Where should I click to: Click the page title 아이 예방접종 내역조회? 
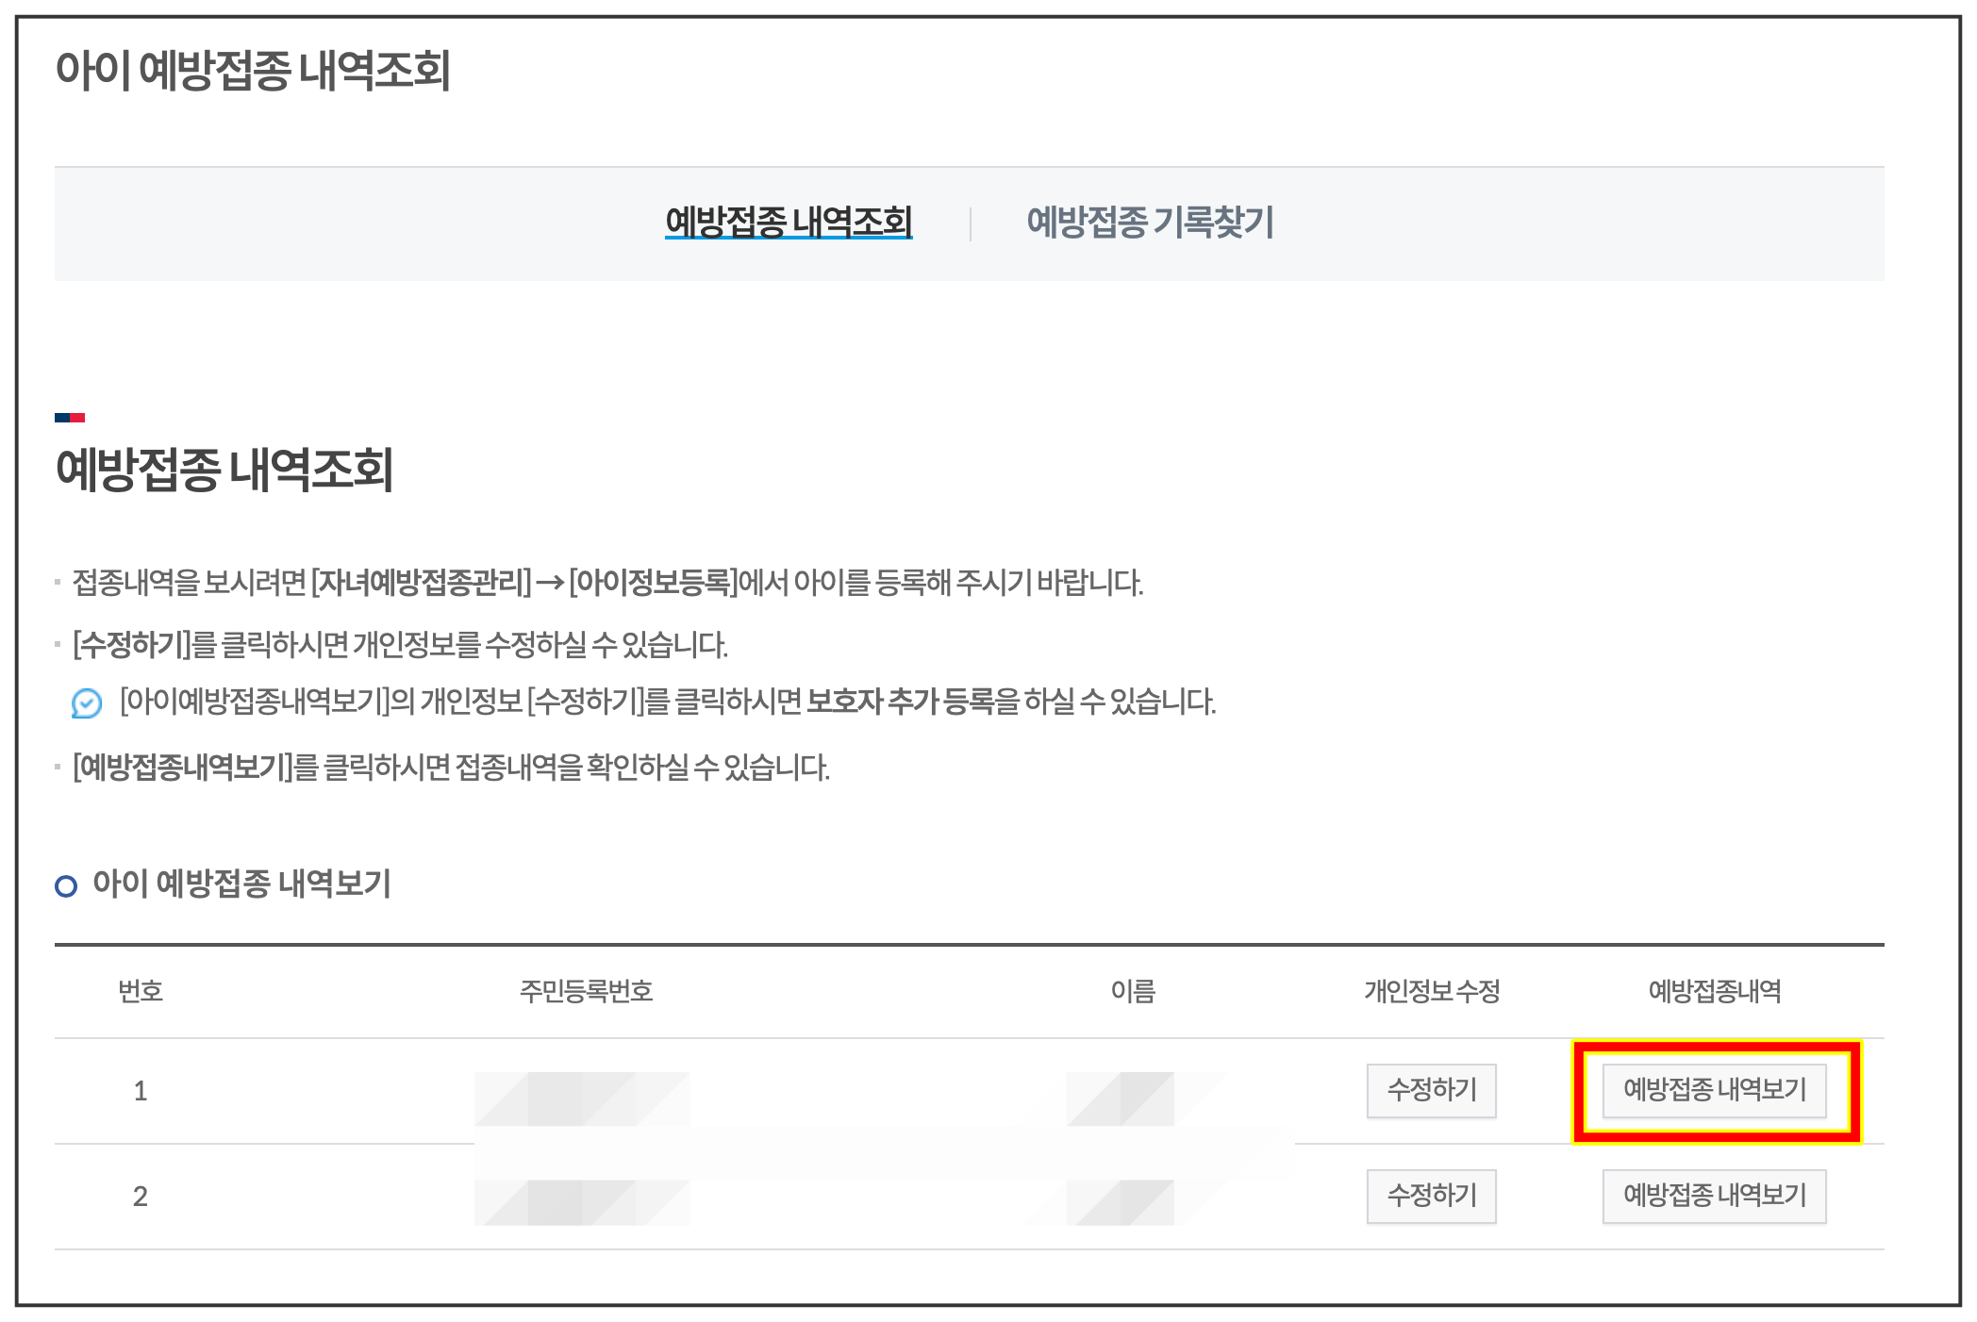pos(253,71)
